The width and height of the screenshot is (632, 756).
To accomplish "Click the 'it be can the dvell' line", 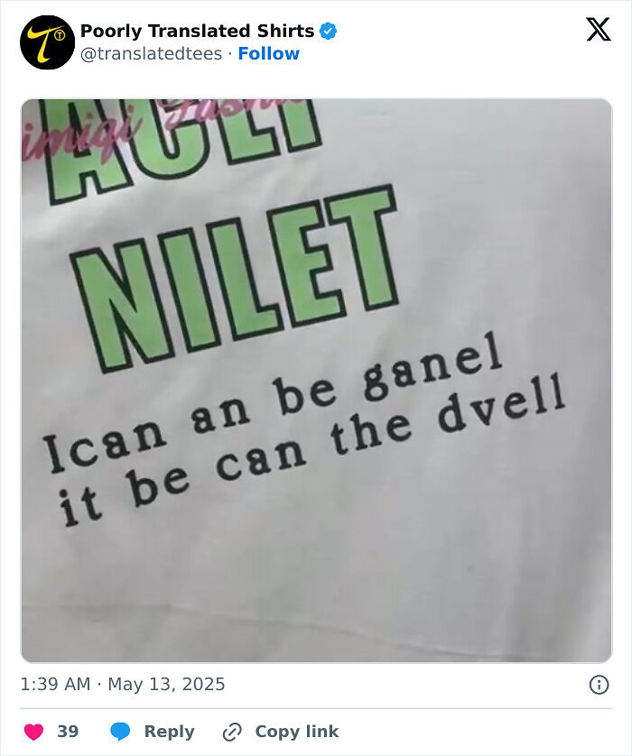I will tap(311, 460).
